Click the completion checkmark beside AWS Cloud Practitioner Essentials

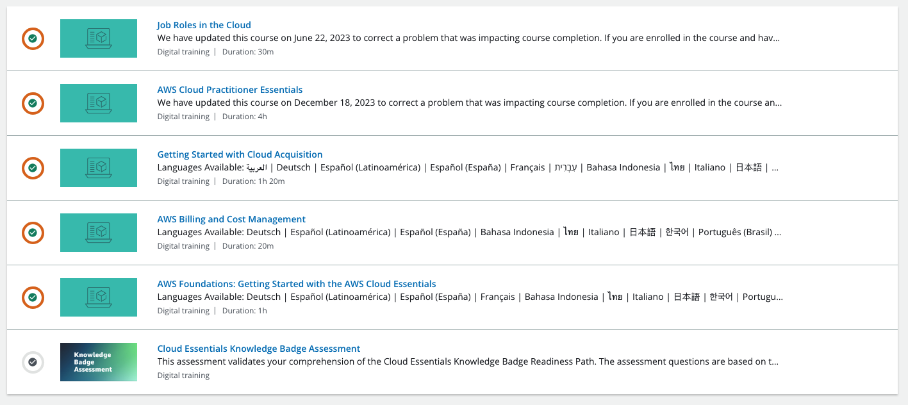pyautogui.click(x=33, y=103)
